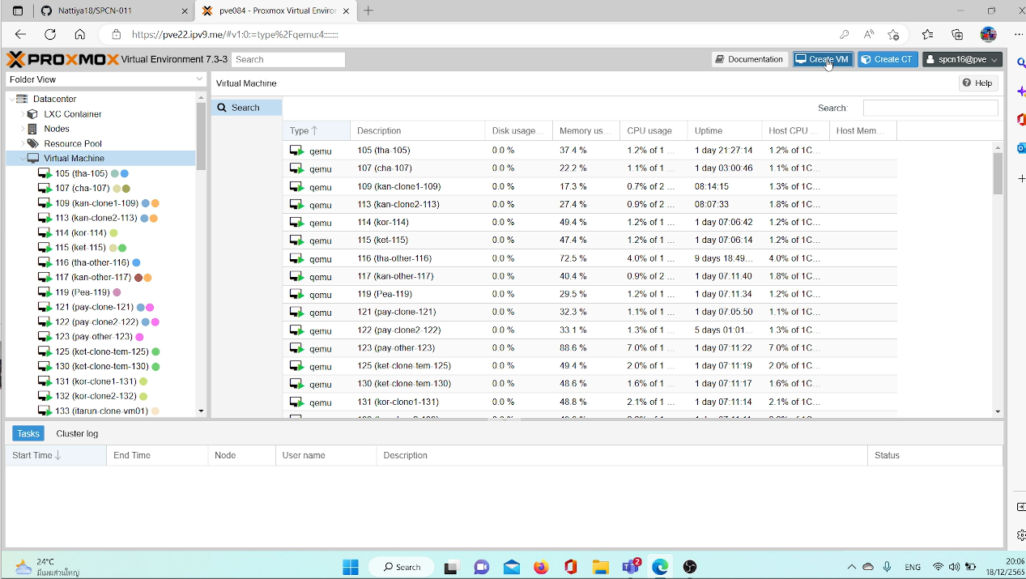
Task: Open the Documentation button
Action: 750,59
